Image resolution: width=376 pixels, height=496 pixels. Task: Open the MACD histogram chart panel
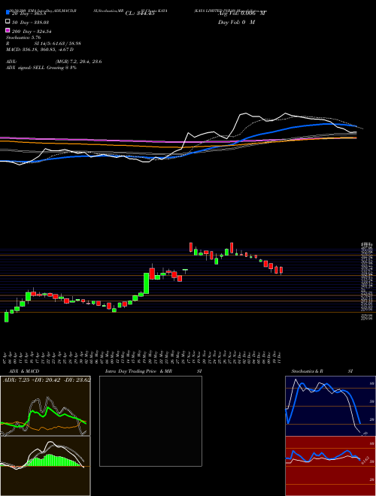45,466
